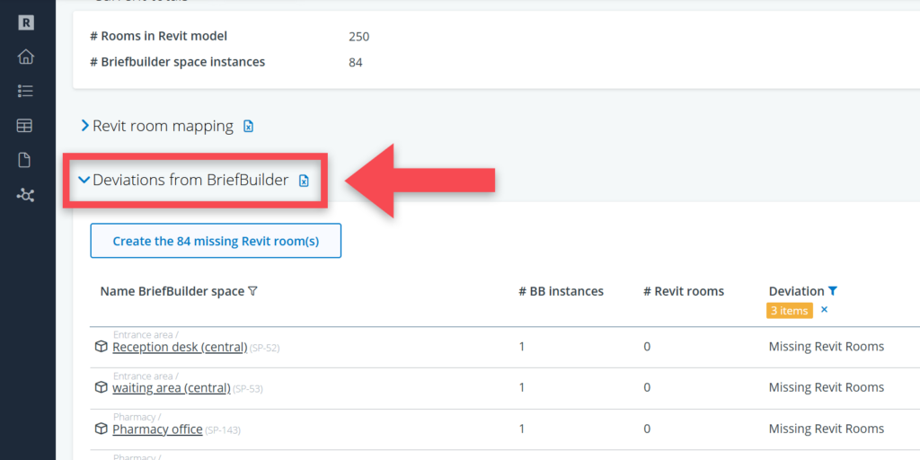920x460 pixels.
Task: Create the 84 missing Revit rooms
Action: (216, 241)
